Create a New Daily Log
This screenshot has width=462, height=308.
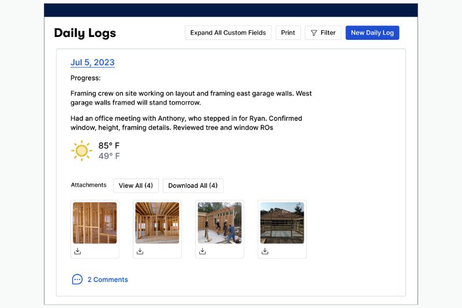[372, 33]
